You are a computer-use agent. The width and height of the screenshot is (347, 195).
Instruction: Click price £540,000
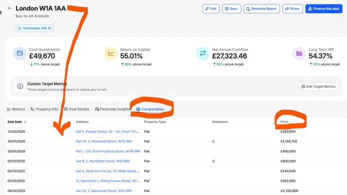pyautogui.click(x=288, y=171)
